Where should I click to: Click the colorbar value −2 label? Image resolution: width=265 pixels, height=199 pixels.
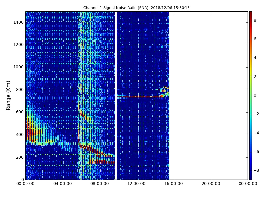pos(256,114)
